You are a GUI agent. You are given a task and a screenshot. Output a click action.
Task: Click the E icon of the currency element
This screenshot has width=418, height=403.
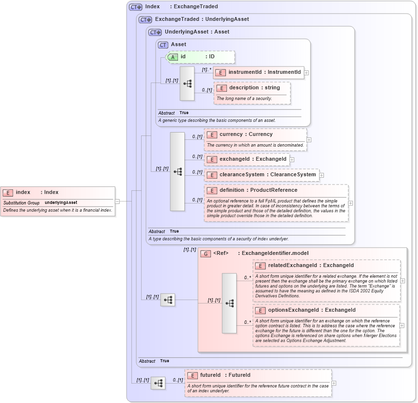coord(212,134)
